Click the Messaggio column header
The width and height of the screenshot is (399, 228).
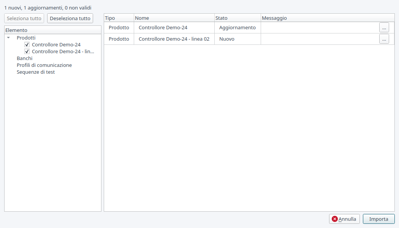(328, 18)
